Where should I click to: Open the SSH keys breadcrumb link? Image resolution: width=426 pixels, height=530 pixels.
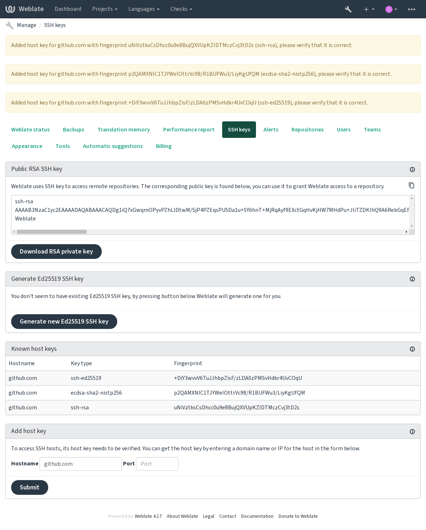tap(55, 25)
